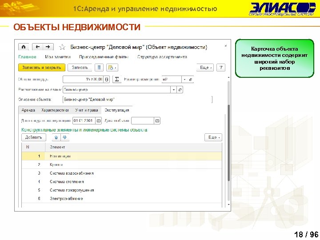The image size is (320, 240).
Task: Click the Записать button
Action: 80,68
